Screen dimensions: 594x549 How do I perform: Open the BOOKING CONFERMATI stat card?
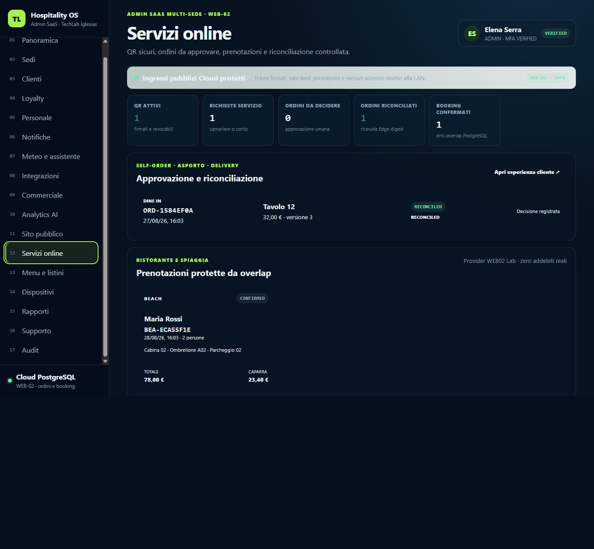coord(465,120)
